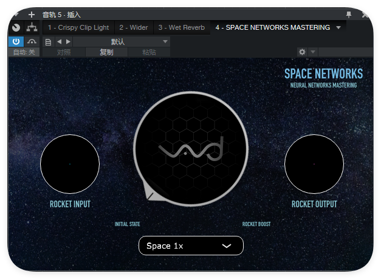Click the parameter field right of gear
The width and height of the screenshot is (381, 279).
coord(346,52)
